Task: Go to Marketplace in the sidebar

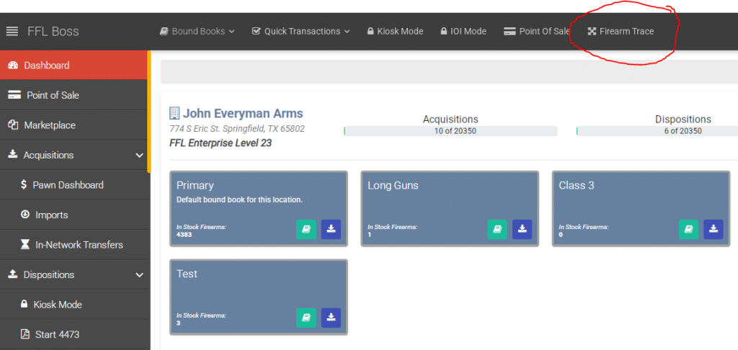Action: pyautogui.click(x=49, y=125)
